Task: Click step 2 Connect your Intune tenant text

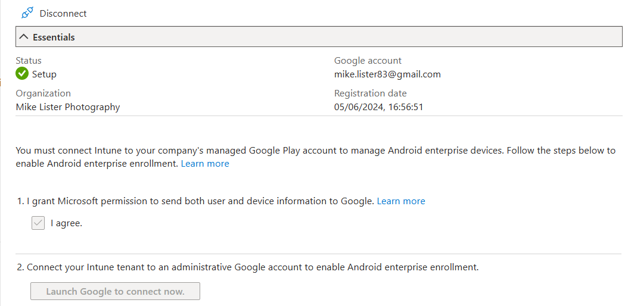Action: pos(248,267)
